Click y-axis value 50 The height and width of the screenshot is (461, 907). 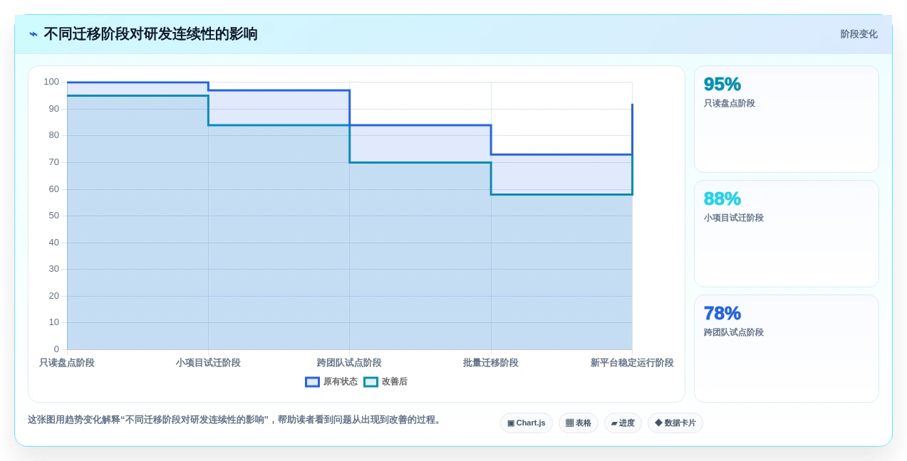click(54, 216)
